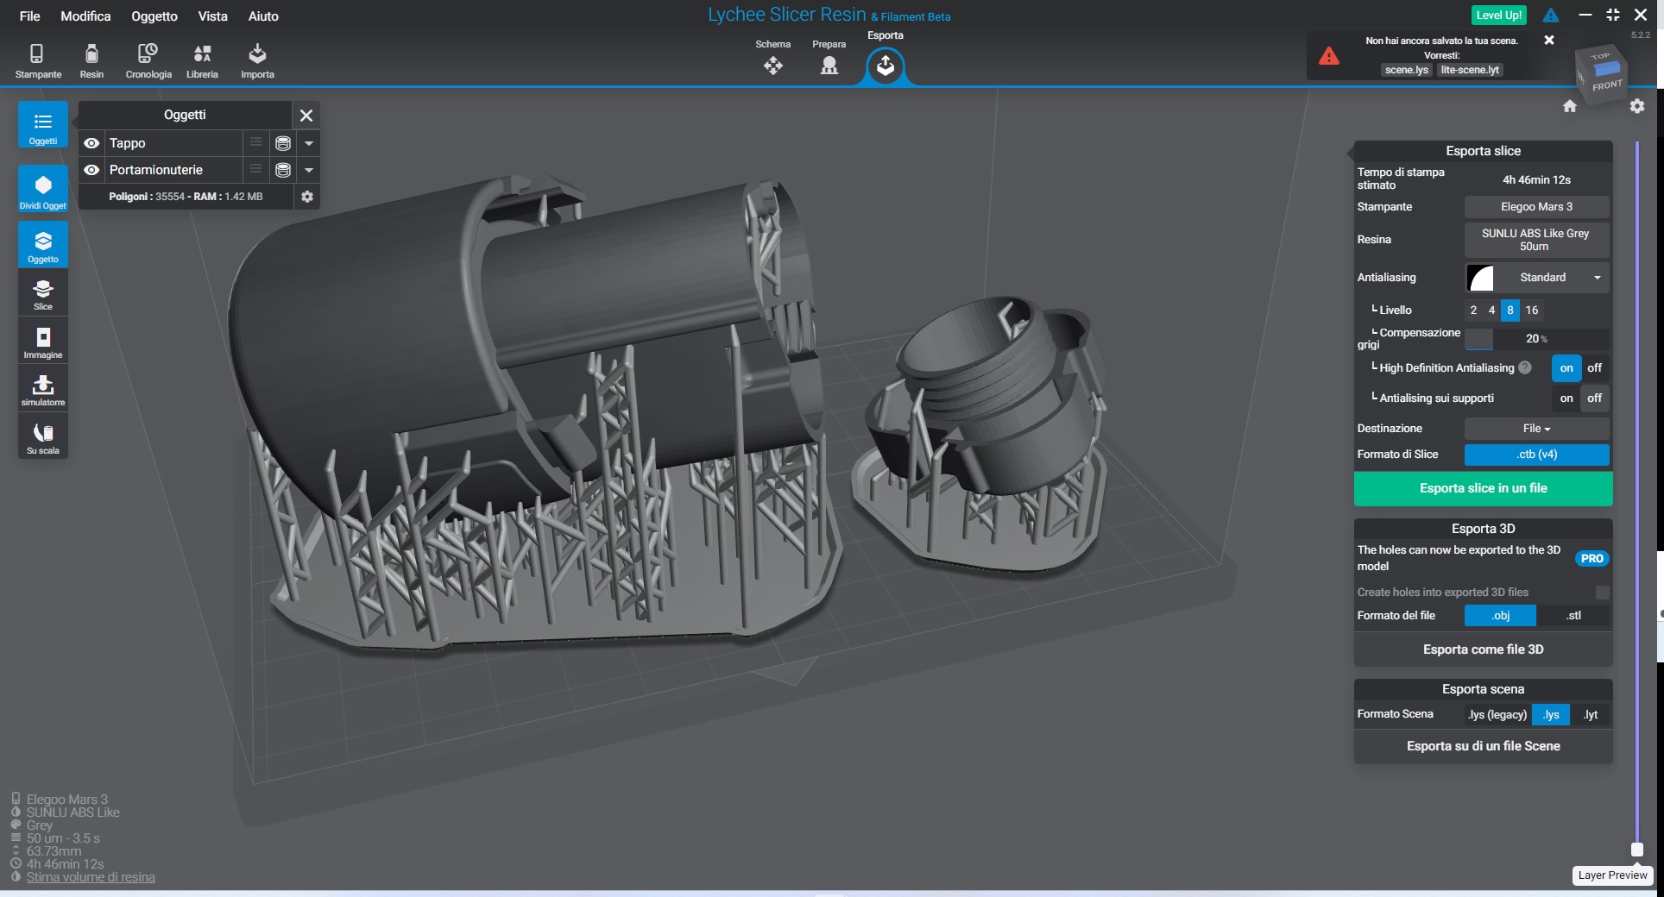Open the Modifica menu
The width and height of the screenshot is (1664, 897).
point(85,16)
